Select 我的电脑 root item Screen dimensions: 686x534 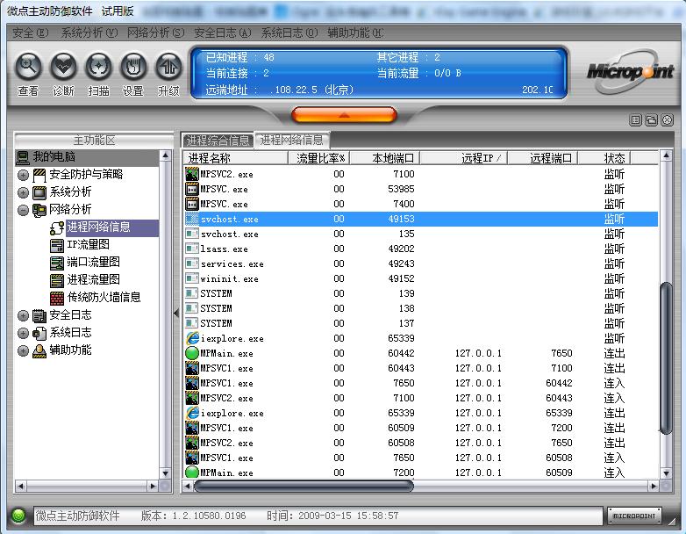pos(87,157)
